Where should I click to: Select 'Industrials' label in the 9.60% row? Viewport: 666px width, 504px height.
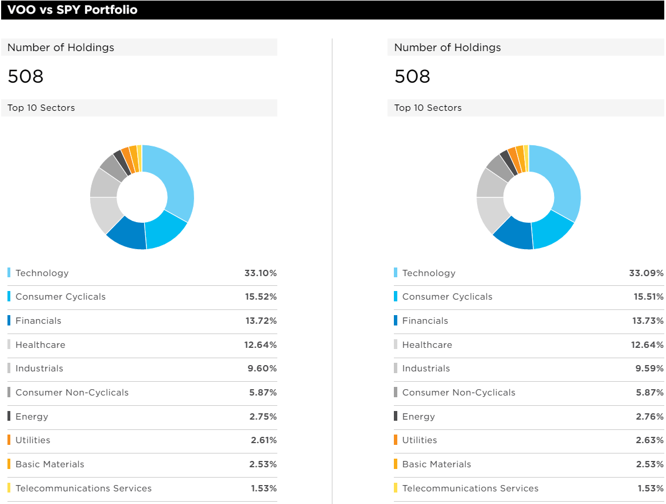40,369
